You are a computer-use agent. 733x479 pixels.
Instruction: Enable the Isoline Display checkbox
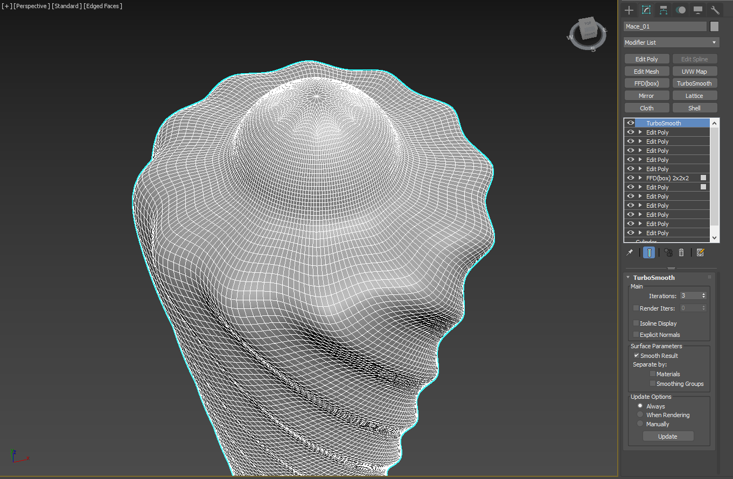point(636,323)
